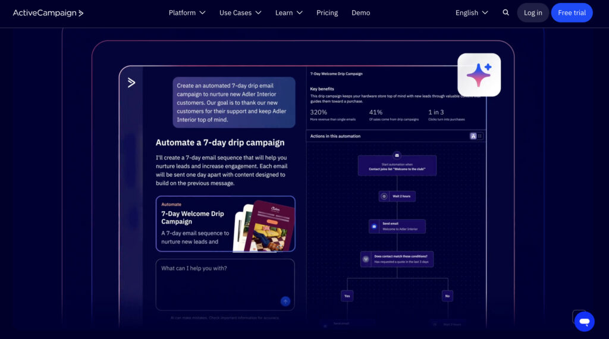
Task: Click the 41% statistic
Action: click(x=376, y=112)
